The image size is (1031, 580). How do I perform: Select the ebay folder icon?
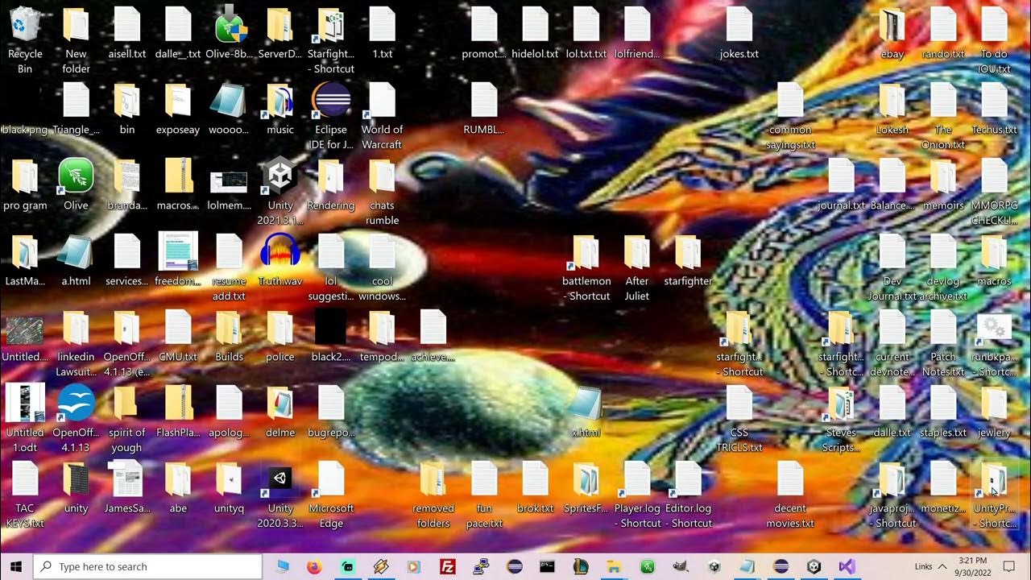point(892,24)
